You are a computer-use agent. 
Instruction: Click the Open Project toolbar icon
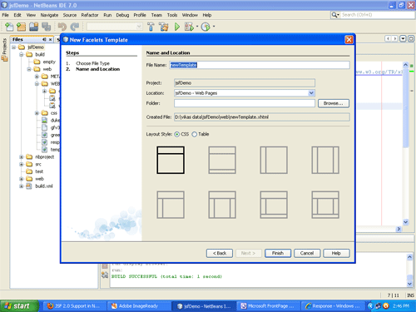(34, 27)
